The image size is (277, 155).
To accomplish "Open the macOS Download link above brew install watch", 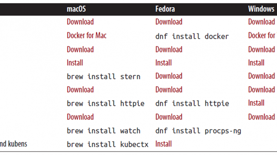I will (80, 117).
